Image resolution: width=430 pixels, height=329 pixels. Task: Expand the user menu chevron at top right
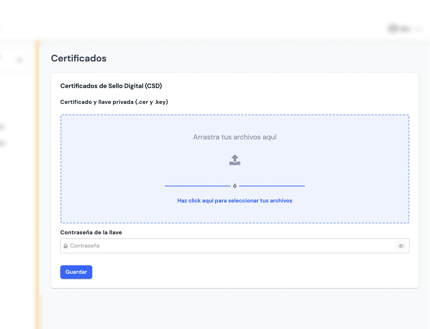[419, 29]
